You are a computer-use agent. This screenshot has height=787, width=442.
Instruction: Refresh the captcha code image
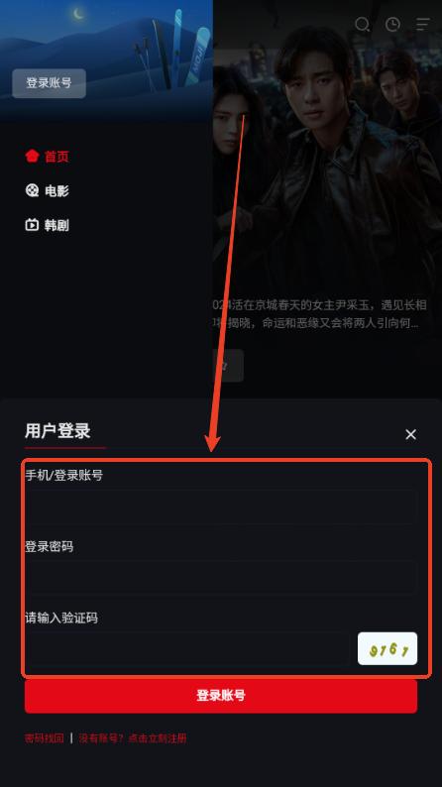tap(387, 648)
